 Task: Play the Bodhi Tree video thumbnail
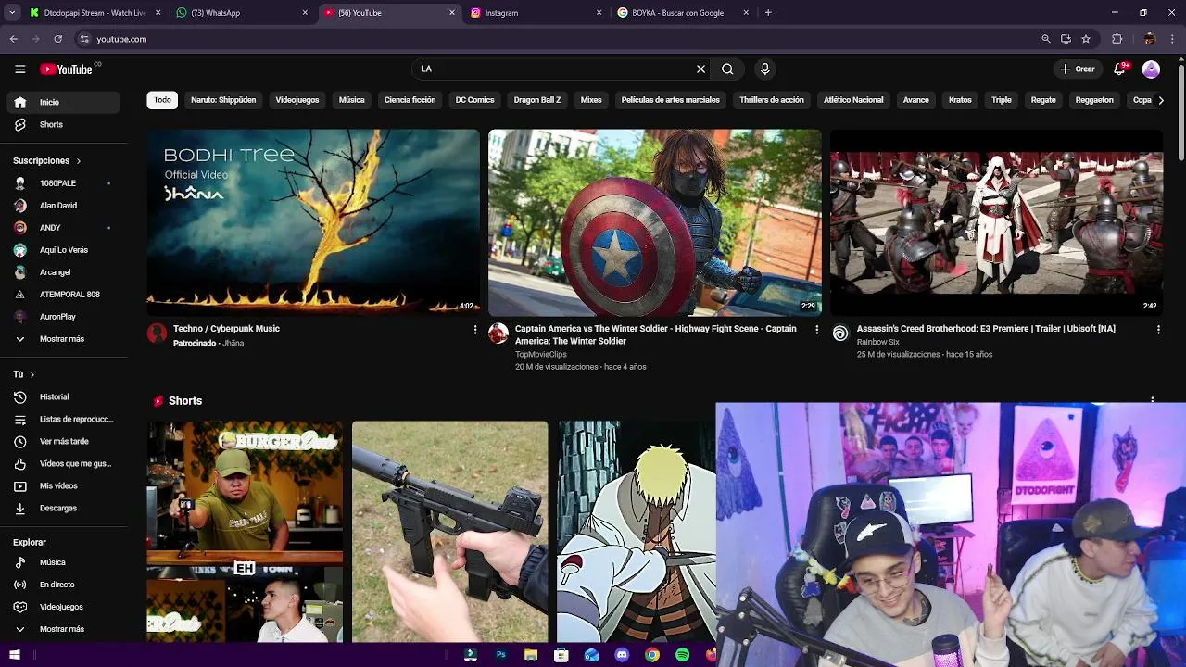click(313, 222)
